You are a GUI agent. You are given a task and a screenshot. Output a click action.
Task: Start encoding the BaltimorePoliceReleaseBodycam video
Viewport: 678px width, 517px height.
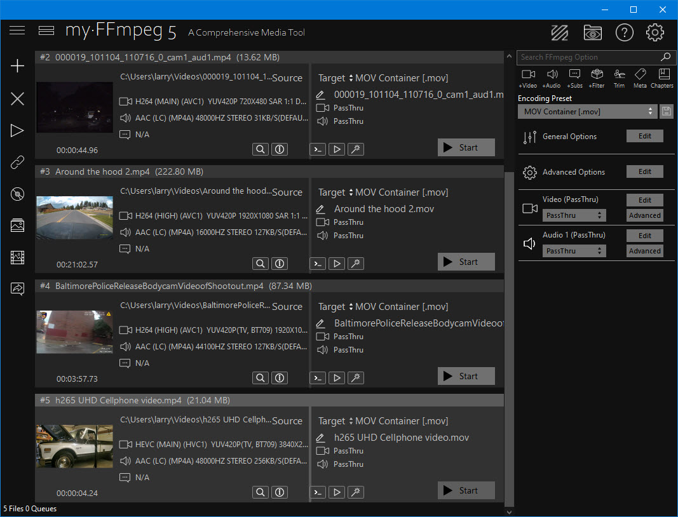click(x=466, y=376)
